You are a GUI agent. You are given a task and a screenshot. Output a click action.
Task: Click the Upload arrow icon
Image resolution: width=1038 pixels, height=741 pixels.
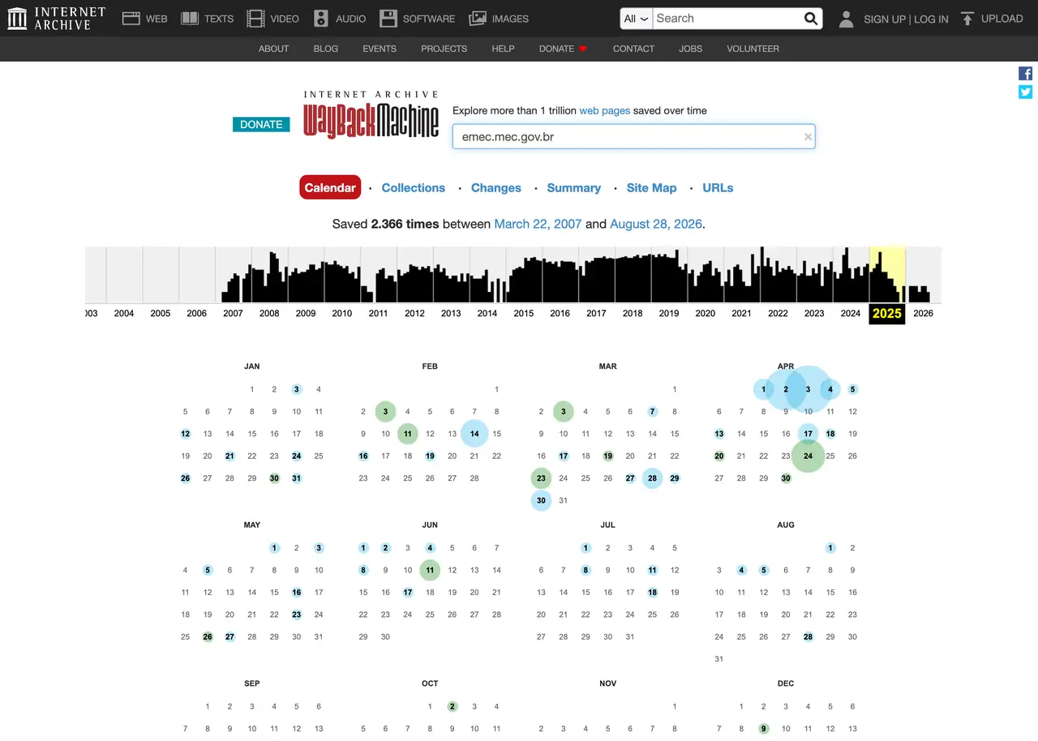967,18
